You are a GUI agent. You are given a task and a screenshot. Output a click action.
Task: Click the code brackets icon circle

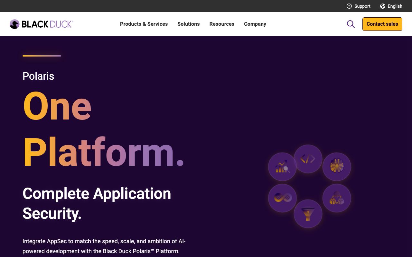click(308, 159)
